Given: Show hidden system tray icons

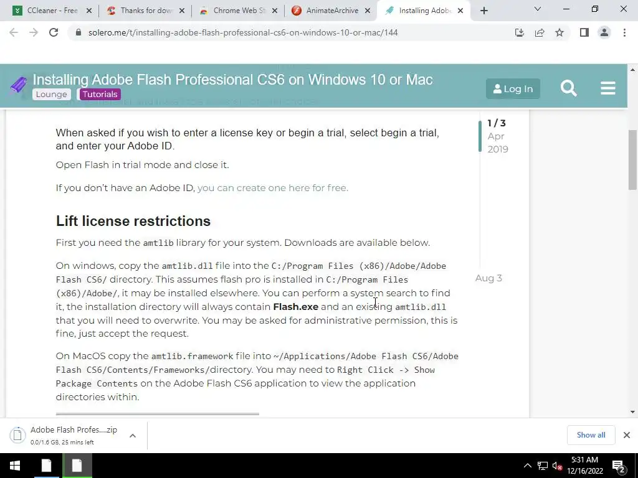Looking at the screenshot, I should click(527, 466).
